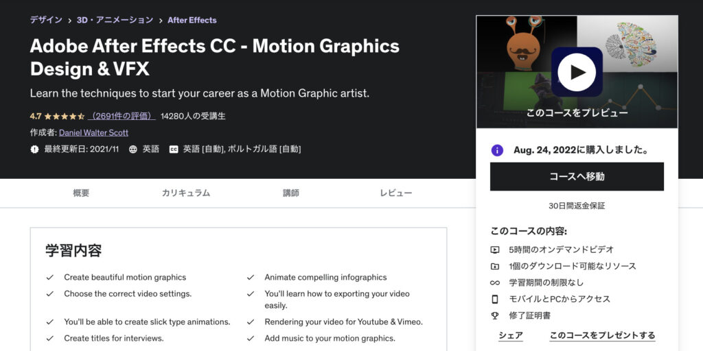Click the closed captions CC icon
The height and width of the screenshot is (351, 703).
(174, 149)
